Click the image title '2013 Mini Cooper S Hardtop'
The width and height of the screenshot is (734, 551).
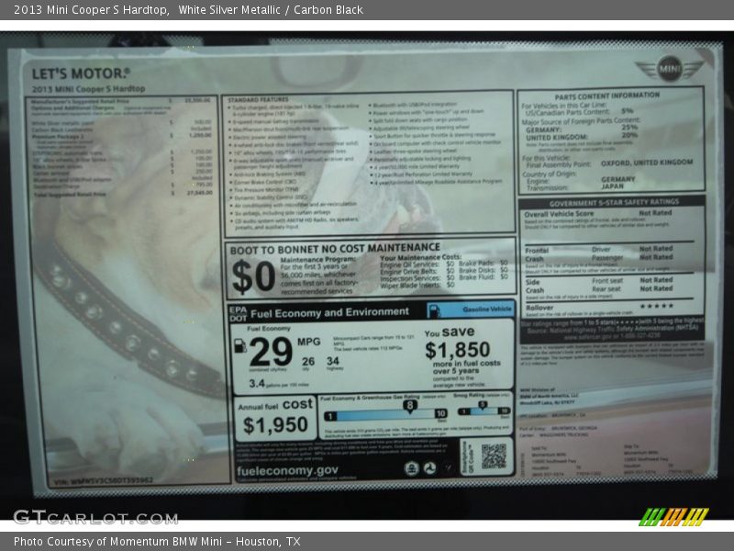(91, 10)
